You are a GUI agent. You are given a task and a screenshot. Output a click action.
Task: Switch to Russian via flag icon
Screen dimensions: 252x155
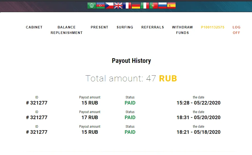163,6
